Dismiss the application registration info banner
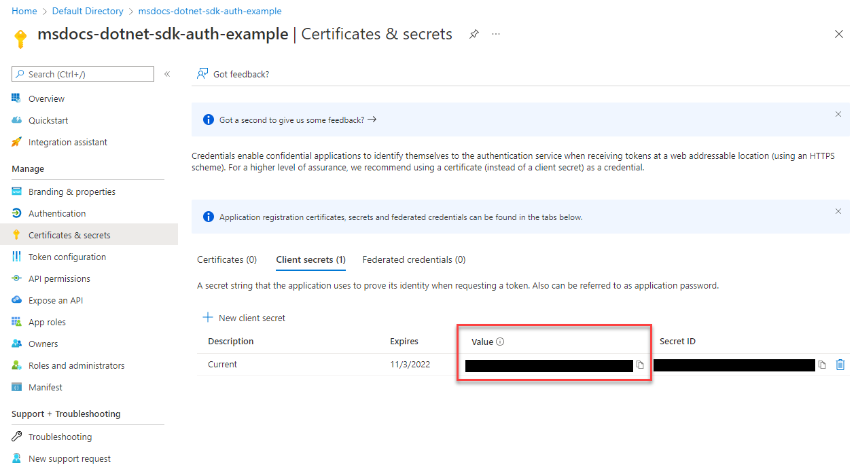 [838, 211]
